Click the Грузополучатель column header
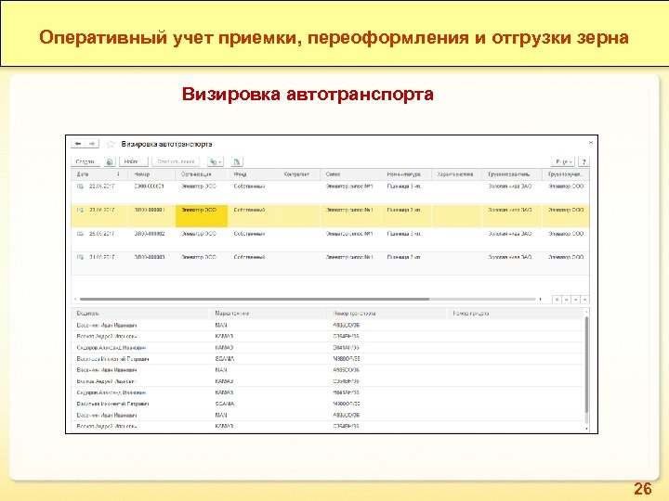Viewport: 669px width, 501px height. click(565, 174)
